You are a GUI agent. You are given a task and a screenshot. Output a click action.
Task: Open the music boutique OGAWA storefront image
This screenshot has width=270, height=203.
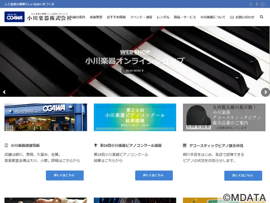46,117
